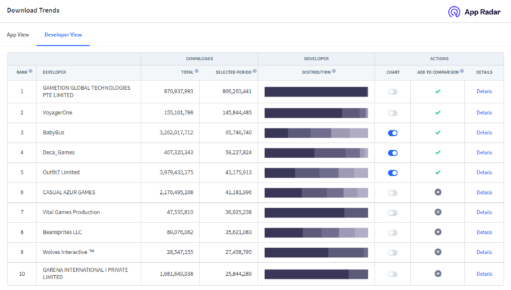The width and height of the screenshot is (511, 290).
Task: Switch on chart toggle for Beansprites LLC
Action: [x=393, y=233]
